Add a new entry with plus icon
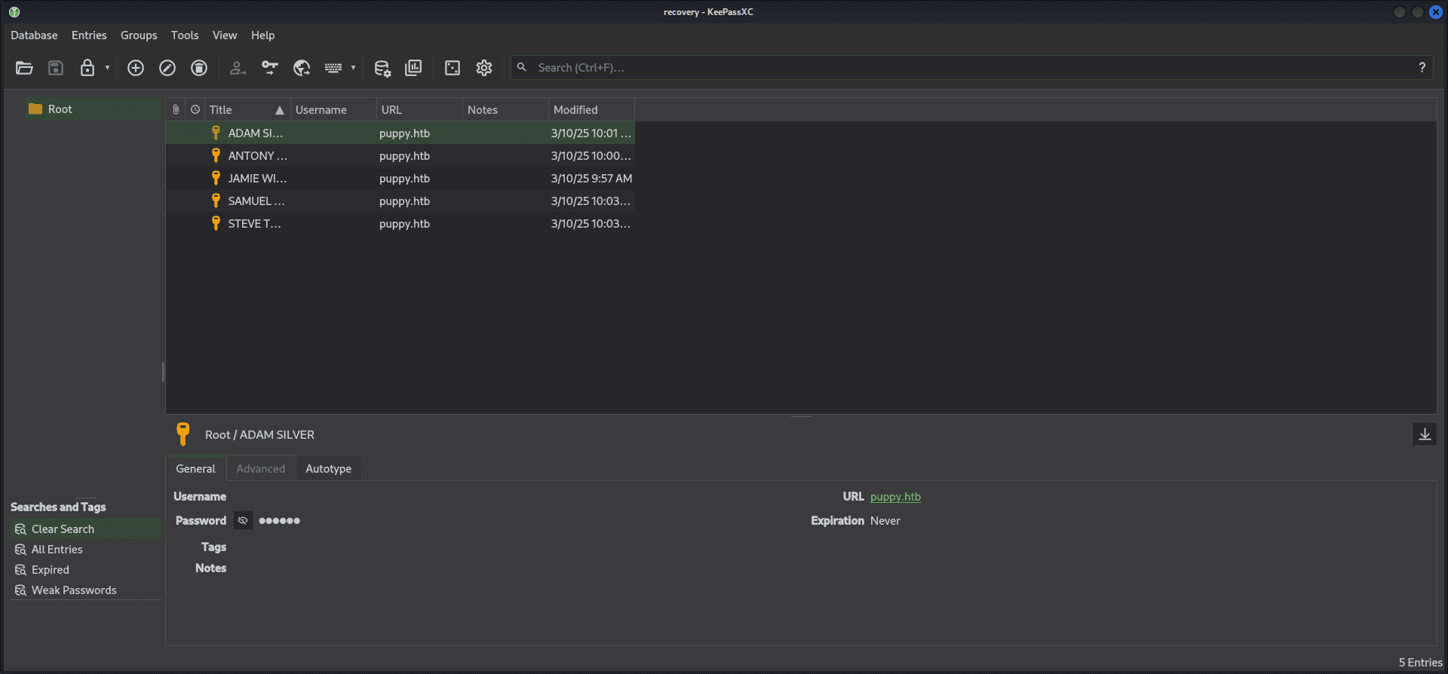 [136, 68]
